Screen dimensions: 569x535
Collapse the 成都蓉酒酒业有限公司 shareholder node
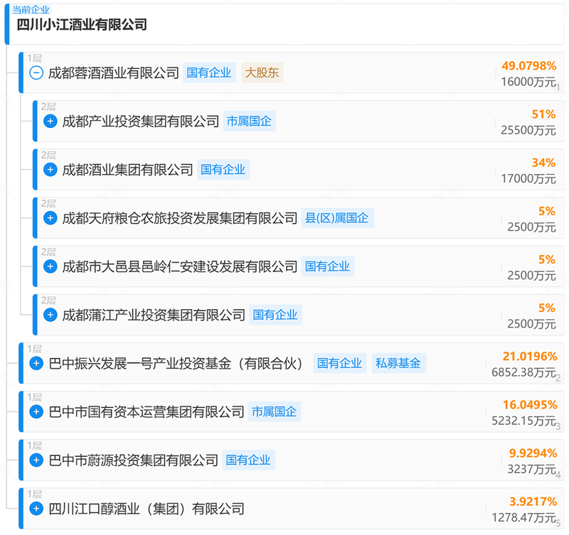coord(36,73)
